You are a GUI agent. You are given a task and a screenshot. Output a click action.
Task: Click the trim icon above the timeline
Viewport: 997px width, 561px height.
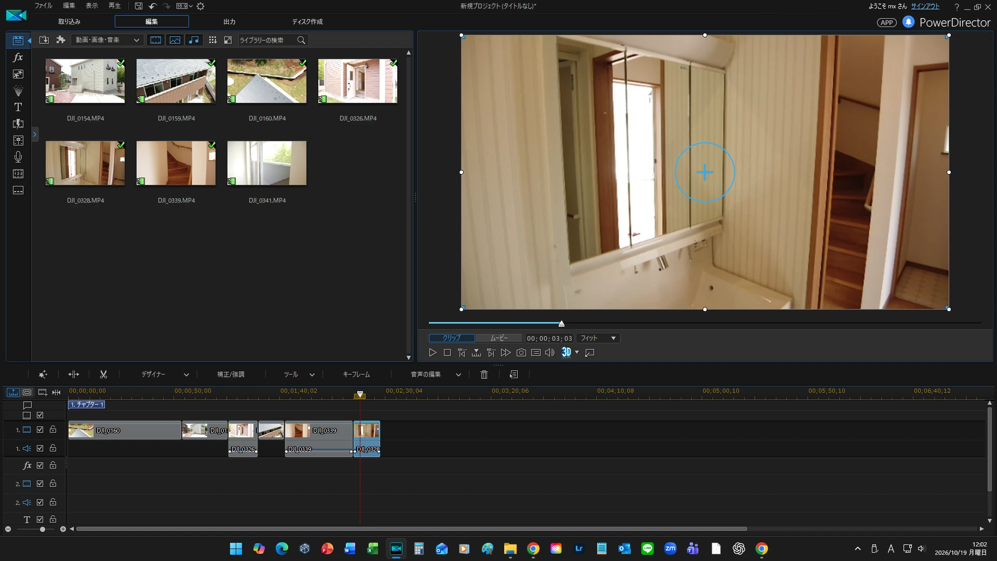74,375
